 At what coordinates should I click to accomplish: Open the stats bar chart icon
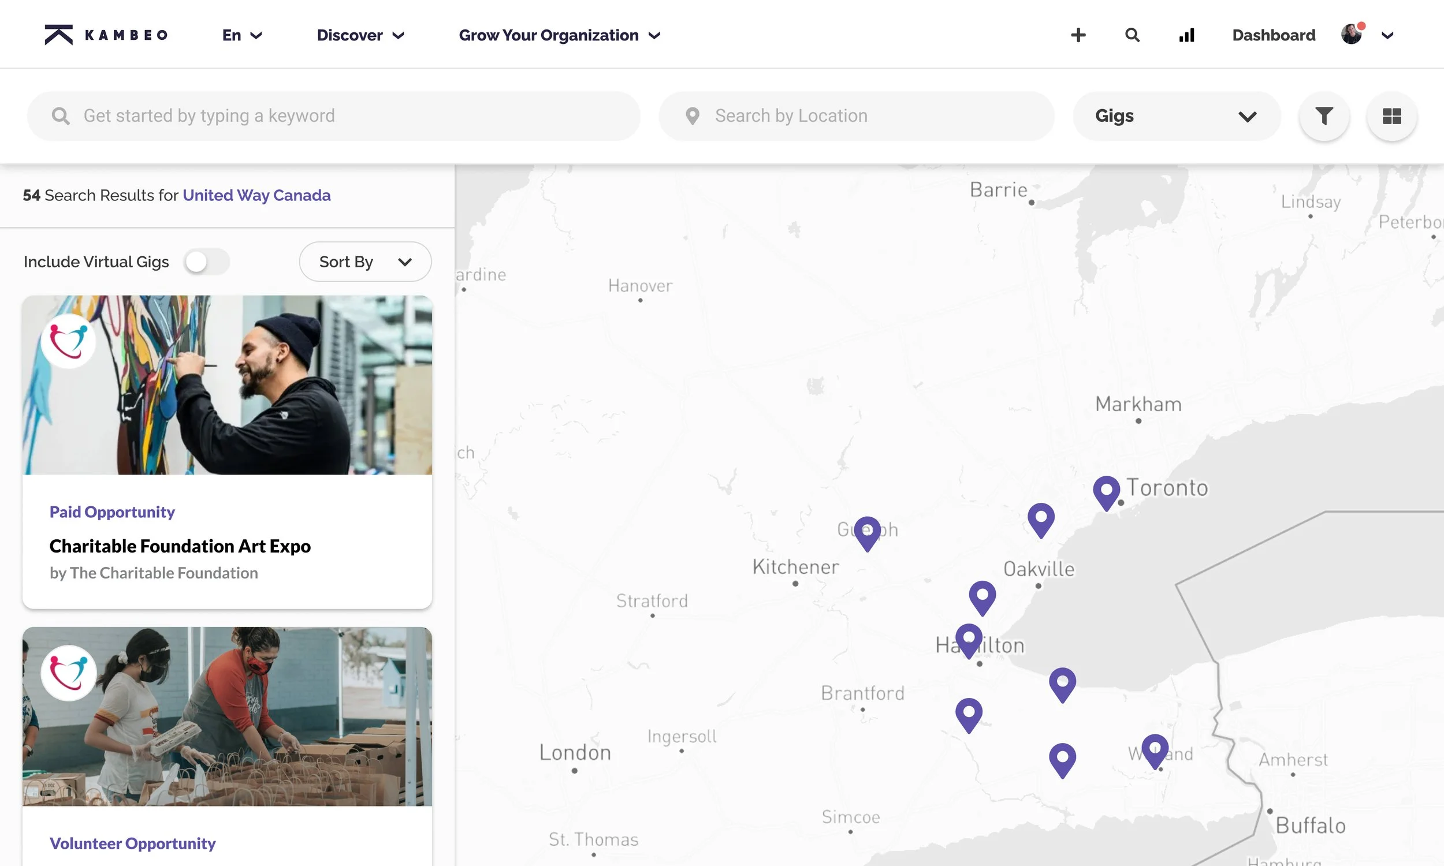coord(1186,35)
